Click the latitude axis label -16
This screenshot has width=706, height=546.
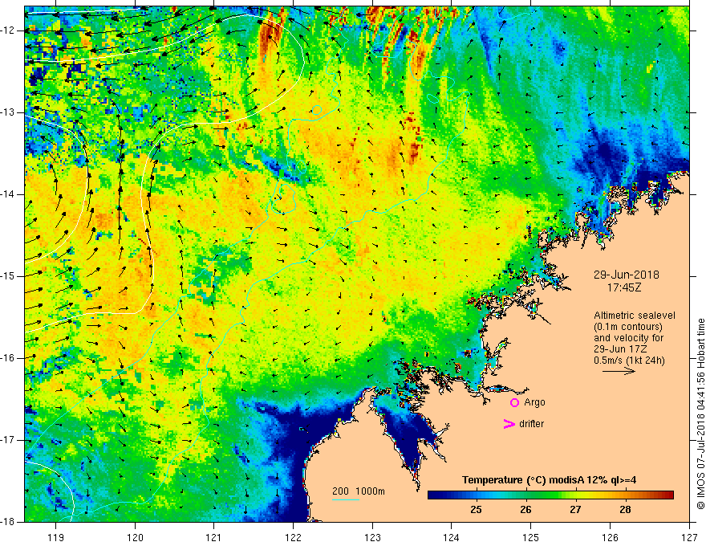[x=9, y=358]
